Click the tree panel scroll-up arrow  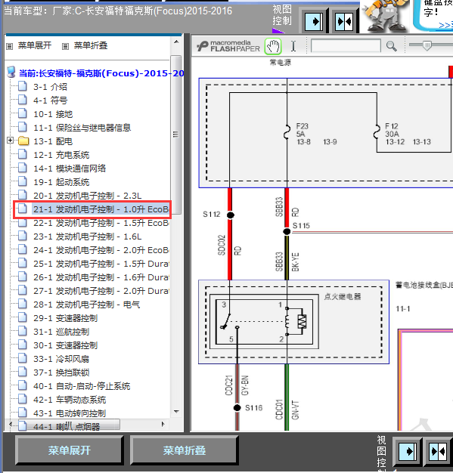point(177,42)
